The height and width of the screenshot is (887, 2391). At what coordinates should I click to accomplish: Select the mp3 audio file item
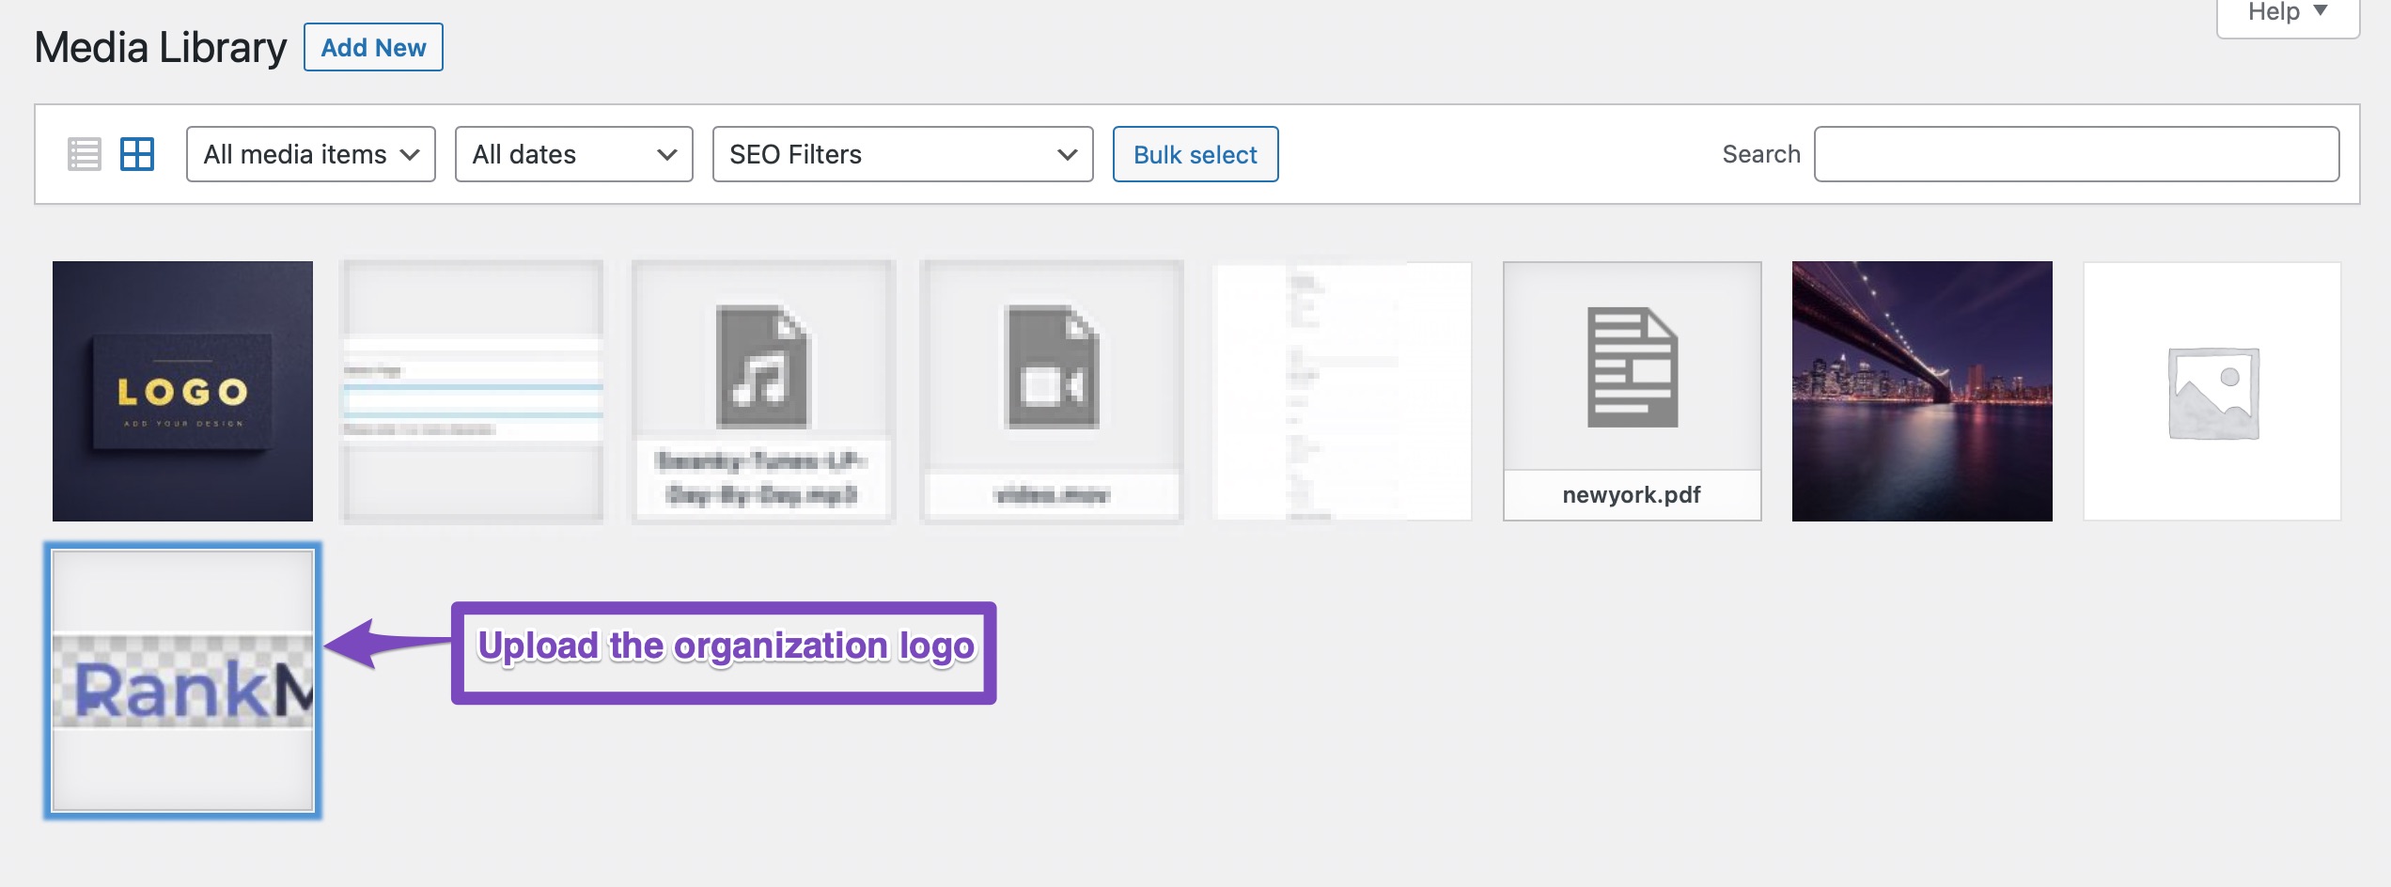[x=762, y=391]
